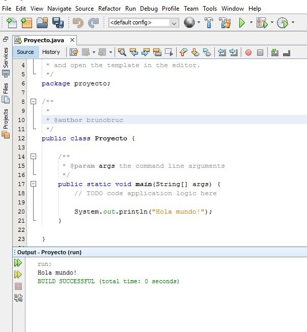Open the Refactor menu

[x=109, y=9]
